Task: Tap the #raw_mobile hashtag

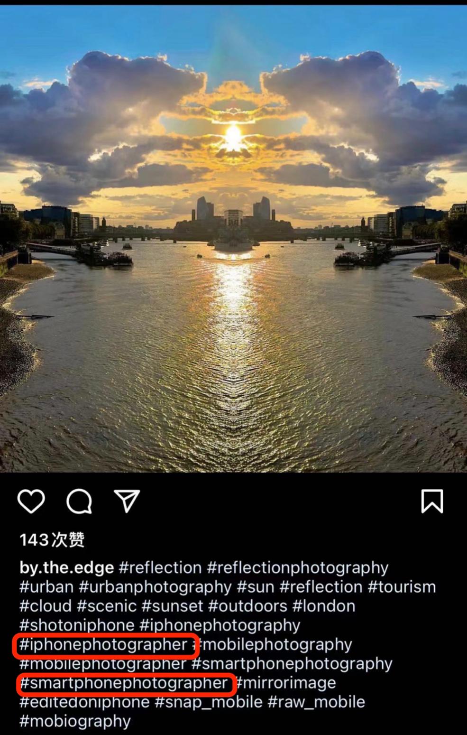Action: [316, 702]
